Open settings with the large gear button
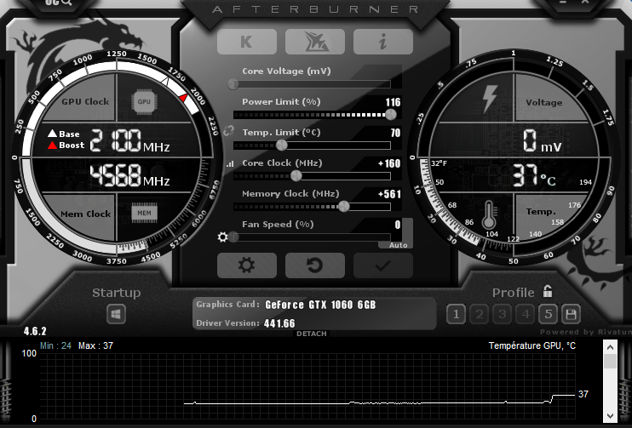The height and width of the screenshot is (428, 632). (247, 265)
